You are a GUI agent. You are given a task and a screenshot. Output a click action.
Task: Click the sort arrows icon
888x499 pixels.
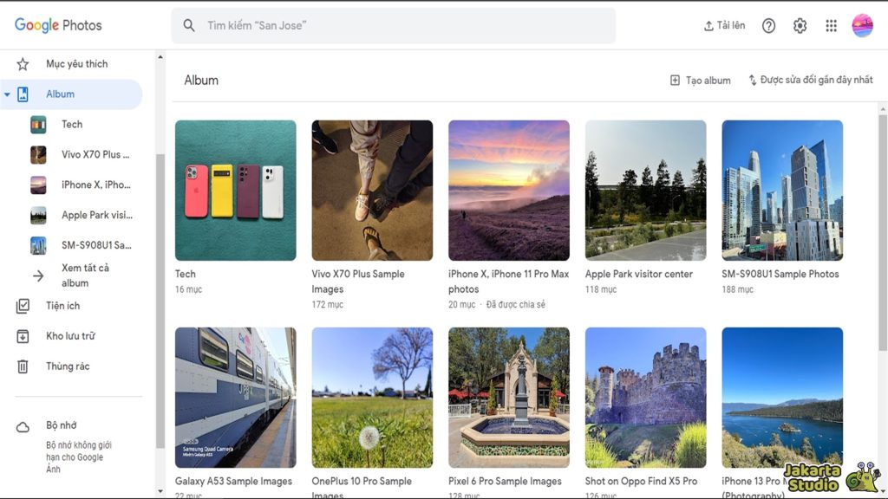pyautogui.click(x=752, y=81)
